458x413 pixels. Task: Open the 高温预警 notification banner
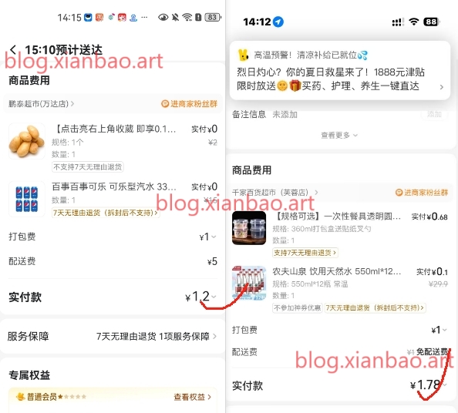[340, 71]
